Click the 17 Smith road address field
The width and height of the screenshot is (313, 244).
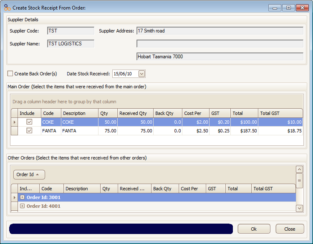click(x=220, y=31)
